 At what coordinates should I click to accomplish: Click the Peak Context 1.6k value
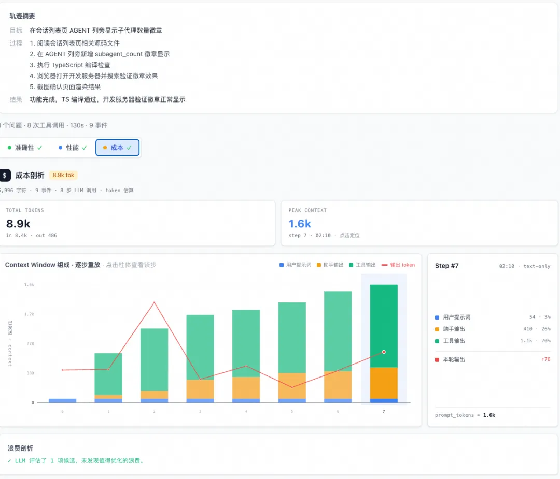point(300,224)
